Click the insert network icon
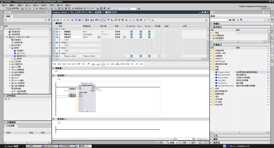Screen dimensions: 274x148 [x=54, y=20]
